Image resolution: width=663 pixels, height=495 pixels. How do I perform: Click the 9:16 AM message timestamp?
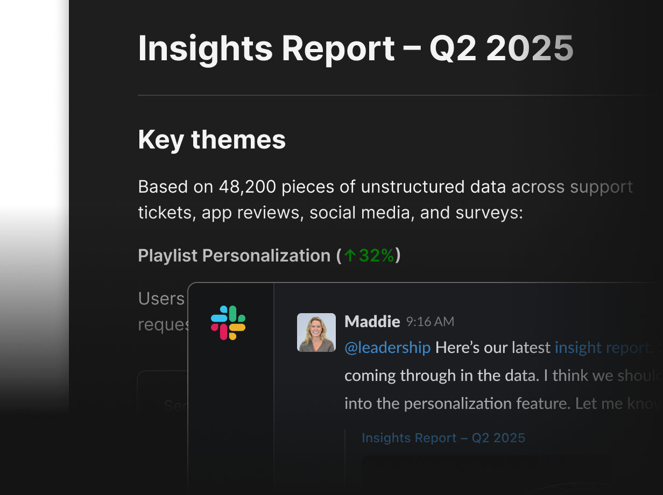coord(430,322)
